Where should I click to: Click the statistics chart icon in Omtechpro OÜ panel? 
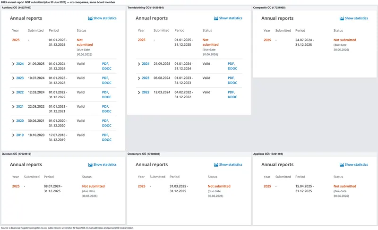click(x=216, y=165)
